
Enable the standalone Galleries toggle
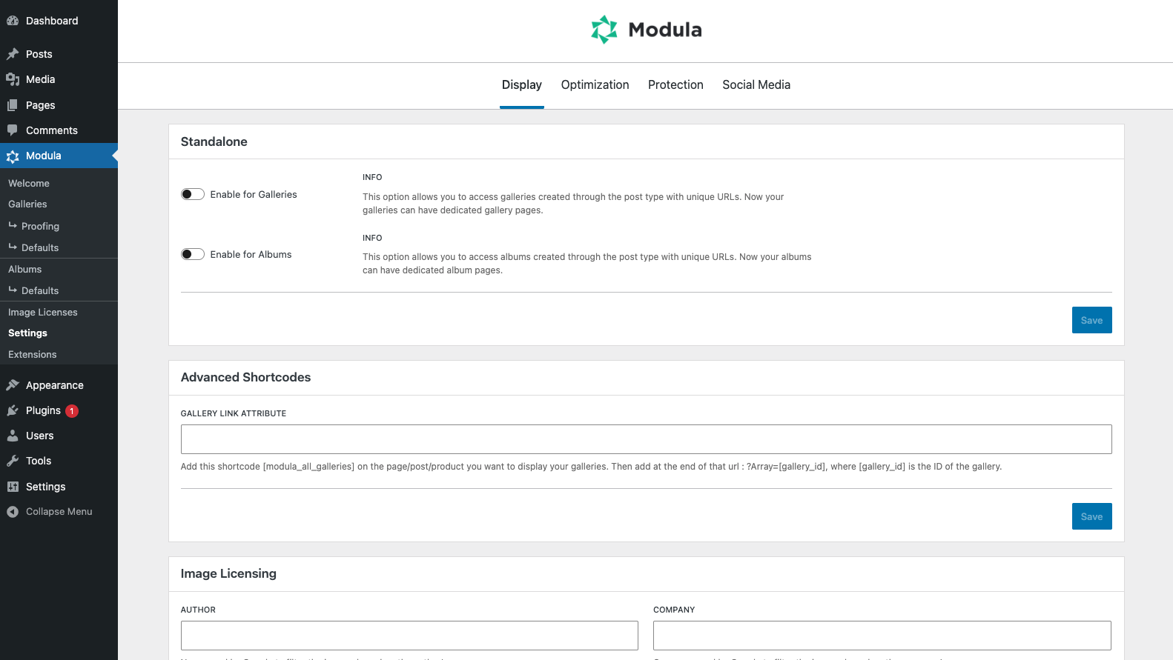193,194
